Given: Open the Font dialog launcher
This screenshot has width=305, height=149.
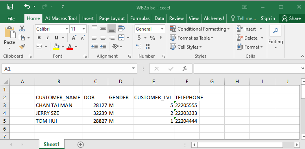Looking at the screenshot, I should (85, 56).
